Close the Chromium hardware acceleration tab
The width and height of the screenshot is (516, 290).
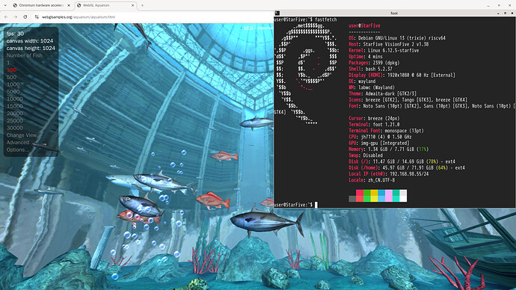coord(69,5)
